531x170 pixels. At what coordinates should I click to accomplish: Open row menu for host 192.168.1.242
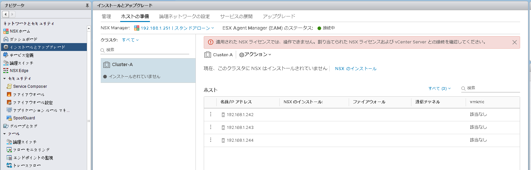[211, 114]
